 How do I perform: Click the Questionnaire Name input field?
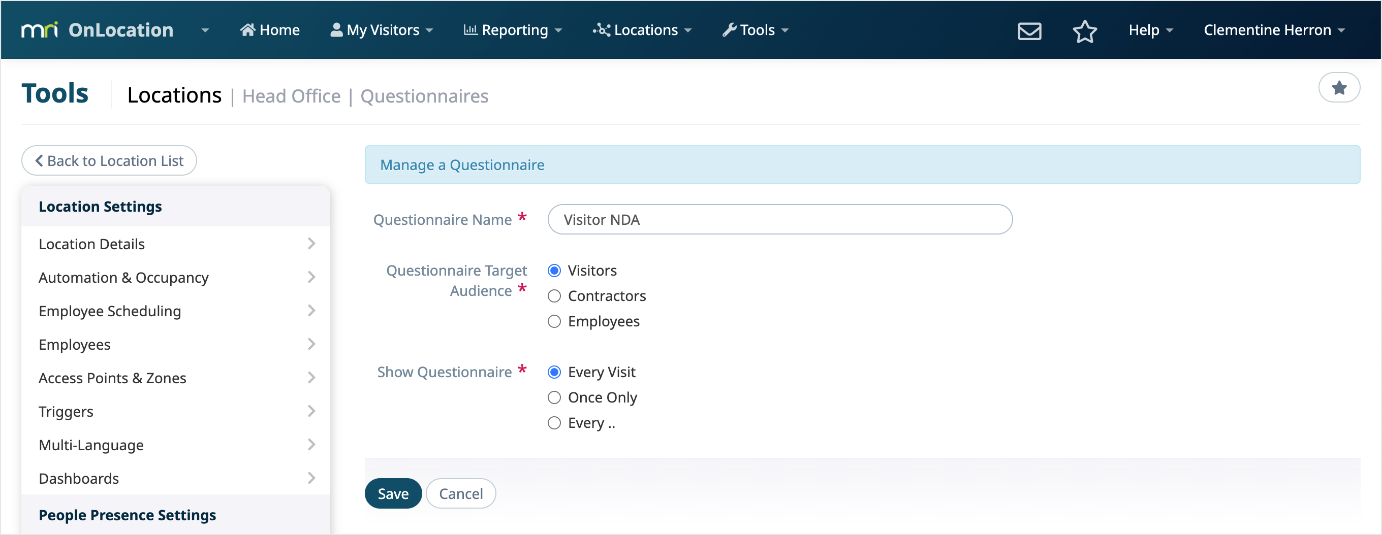(x=779, y=219)
